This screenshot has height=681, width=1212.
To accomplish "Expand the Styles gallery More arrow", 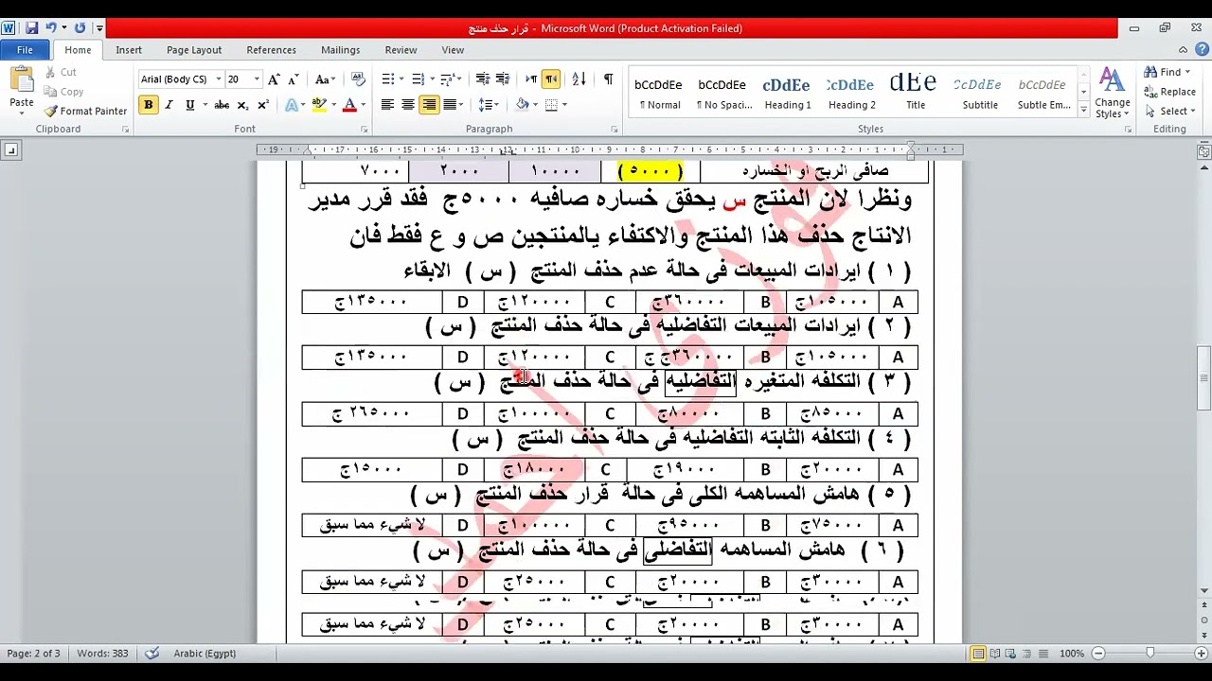I will coord(1084,111).
